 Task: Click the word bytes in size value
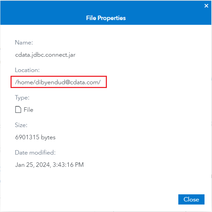tap(48, 137)
